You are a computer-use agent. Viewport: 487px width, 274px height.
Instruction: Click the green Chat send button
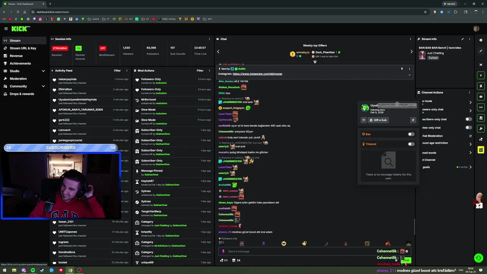(406, 260)
